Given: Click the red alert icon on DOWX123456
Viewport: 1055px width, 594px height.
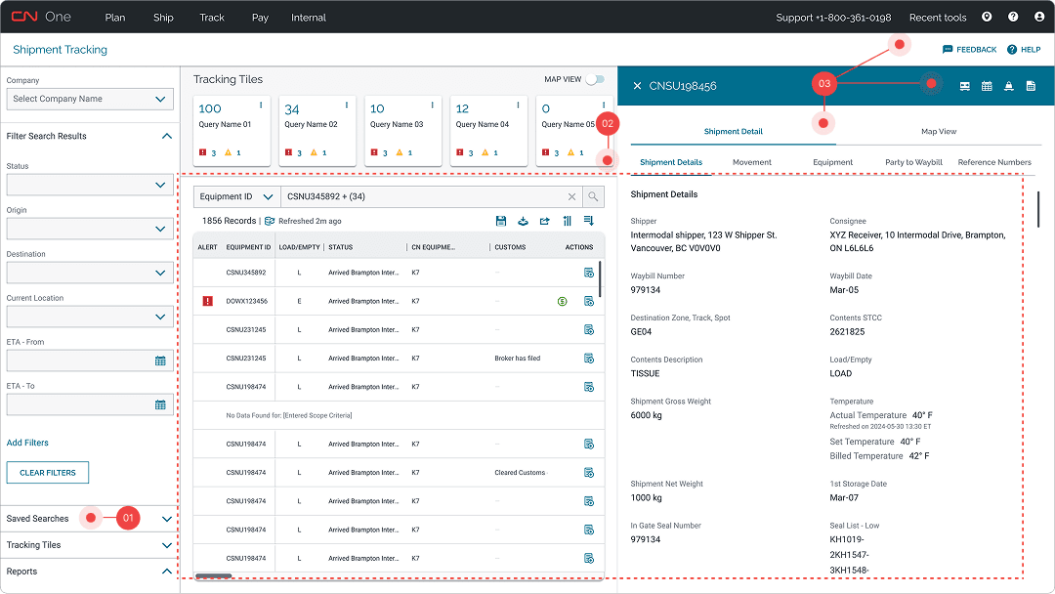Looking at the screenshot, I should [x=208, y=301].
